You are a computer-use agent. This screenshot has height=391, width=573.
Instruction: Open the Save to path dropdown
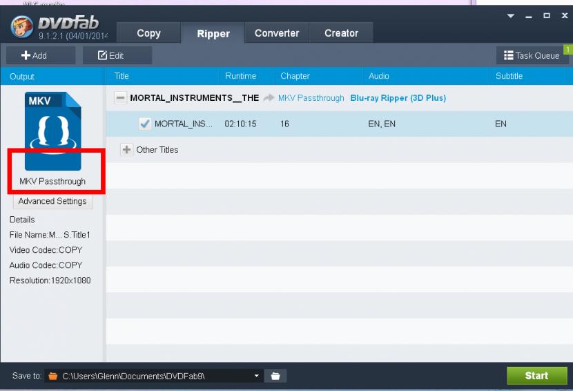257,376
